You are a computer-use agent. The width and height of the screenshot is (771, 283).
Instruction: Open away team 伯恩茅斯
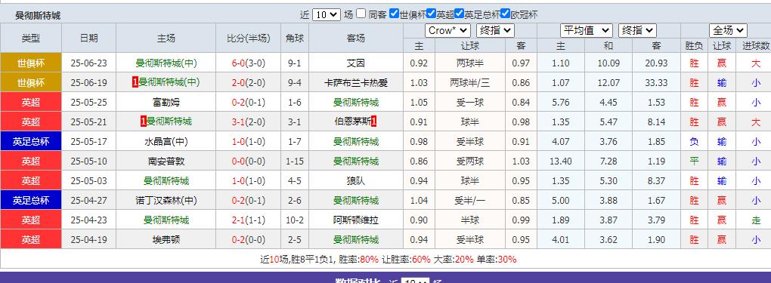(x=352, y=122)
